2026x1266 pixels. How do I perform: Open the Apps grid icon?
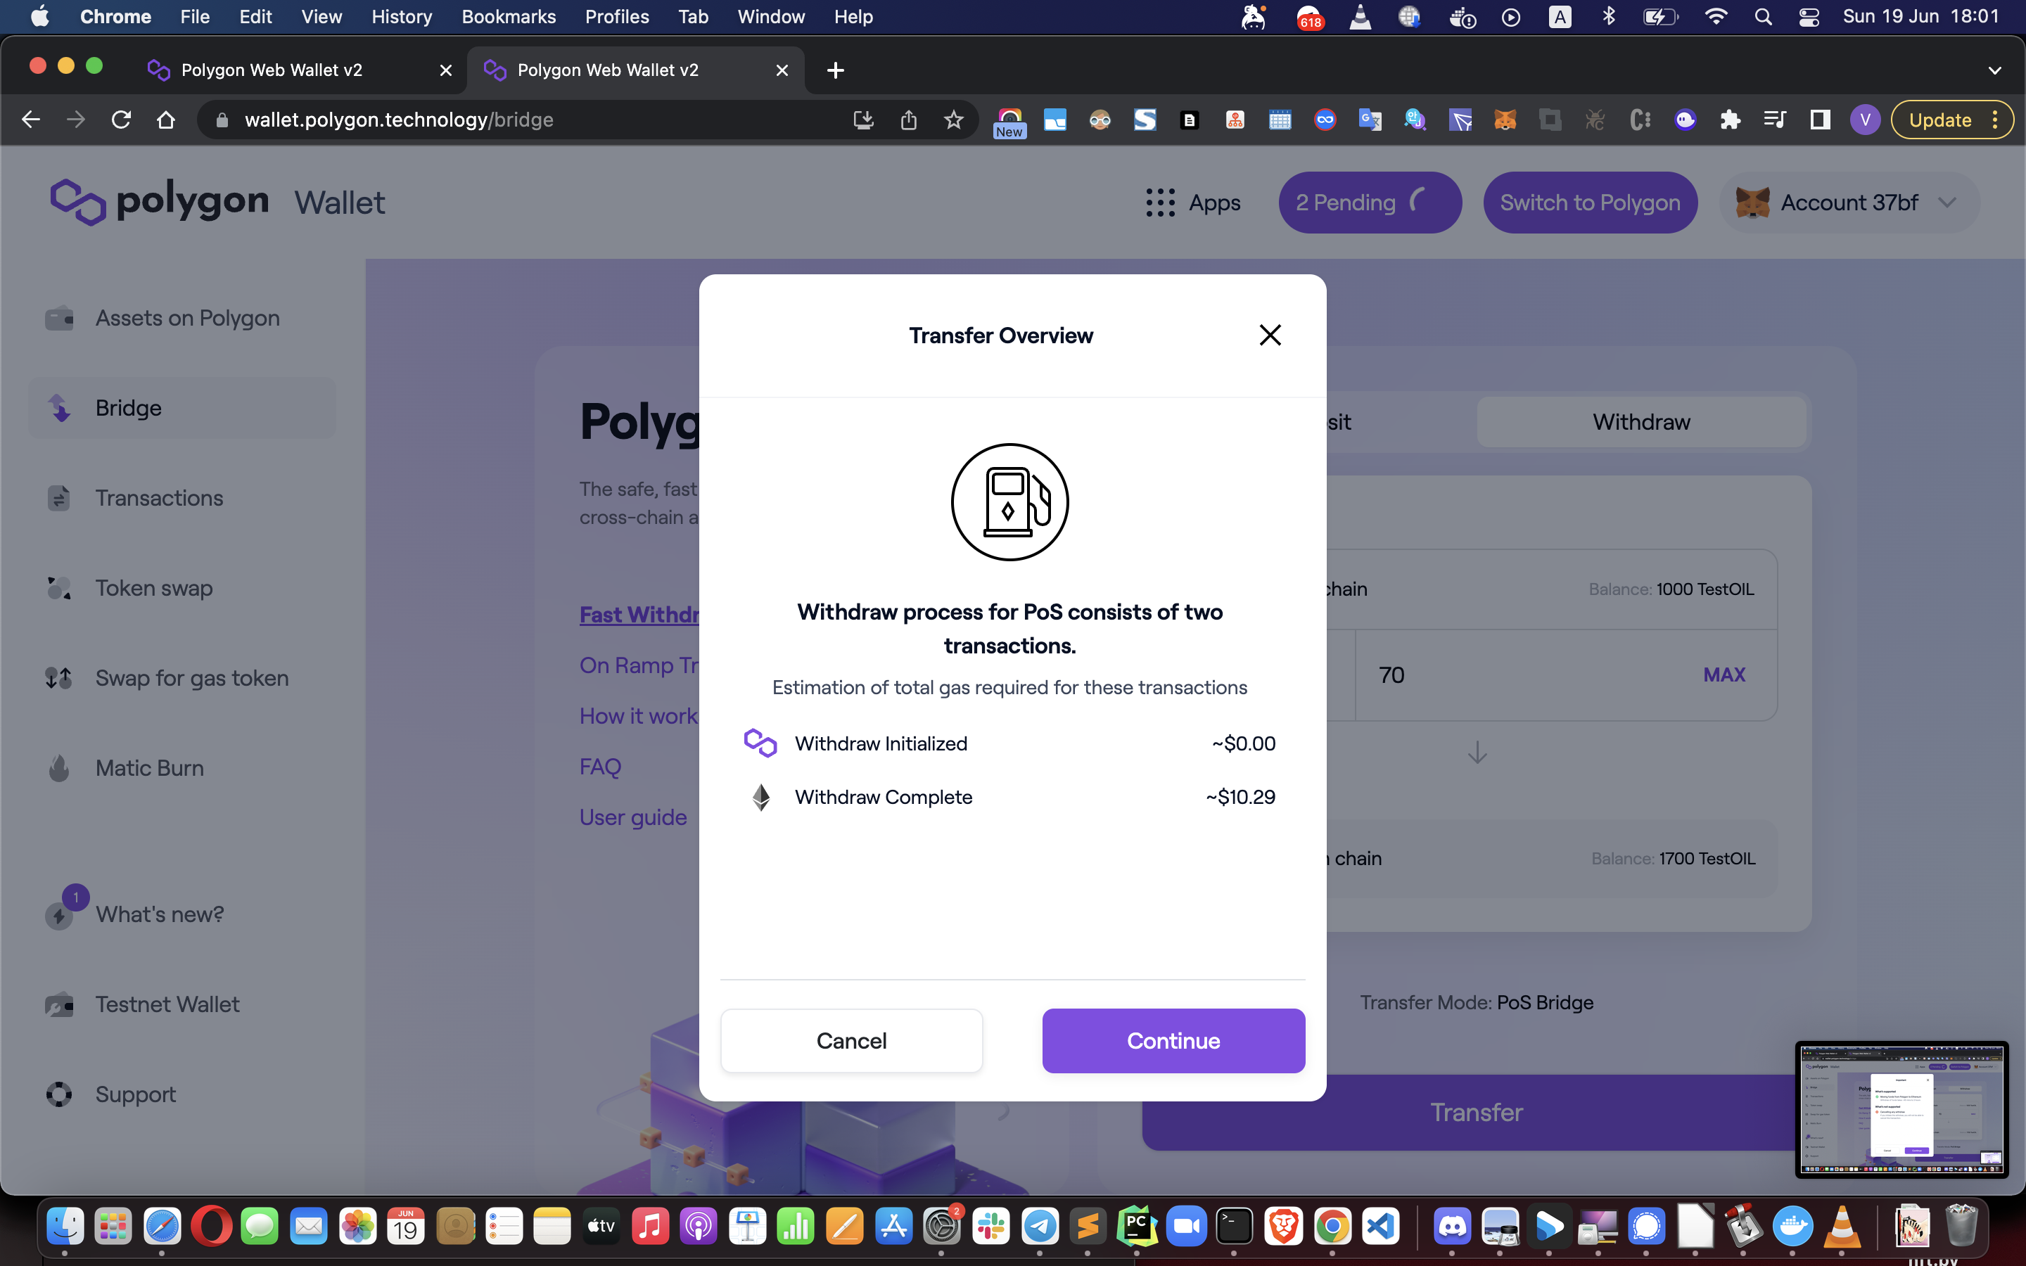(x=1160, y=203)
